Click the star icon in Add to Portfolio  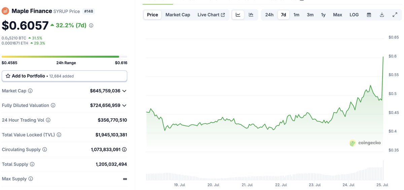[x=8, y=76]
